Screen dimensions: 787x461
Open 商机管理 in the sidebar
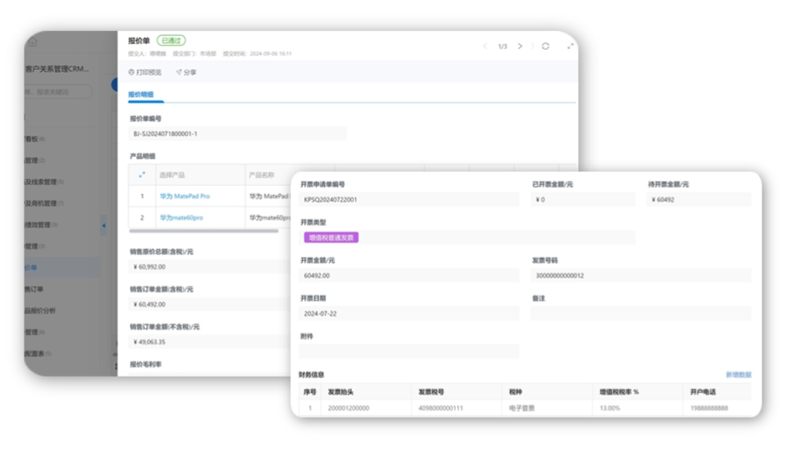[x=44, y=203]
